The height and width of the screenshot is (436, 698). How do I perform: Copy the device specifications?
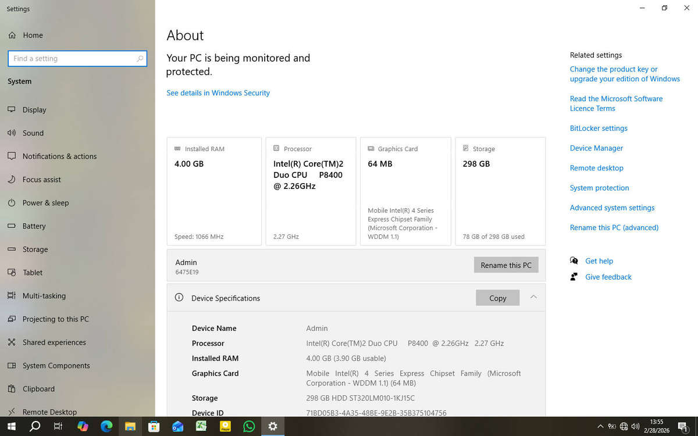click(497, 298)
